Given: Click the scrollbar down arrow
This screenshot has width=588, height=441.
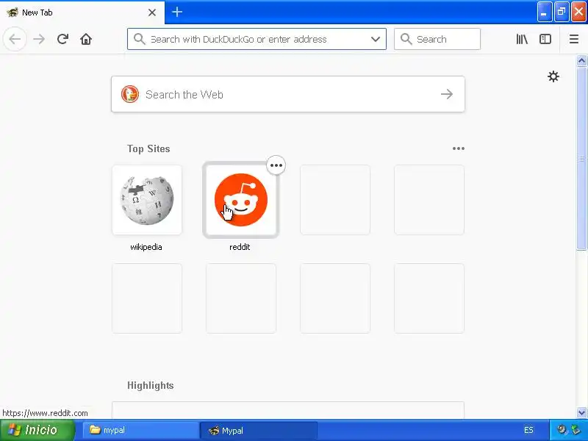Looking at the screenshot, I should [581, 413].
